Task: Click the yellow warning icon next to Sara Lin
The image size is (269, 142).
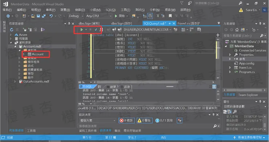Action: 241,10
